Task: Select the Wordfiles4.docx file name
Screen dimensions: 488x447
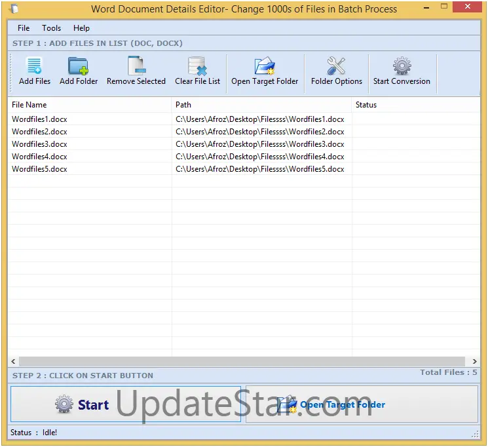Action: coord(39,157)
